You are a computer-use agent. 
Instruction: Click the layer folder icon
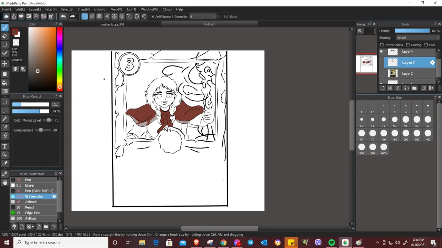pos(414,88)
